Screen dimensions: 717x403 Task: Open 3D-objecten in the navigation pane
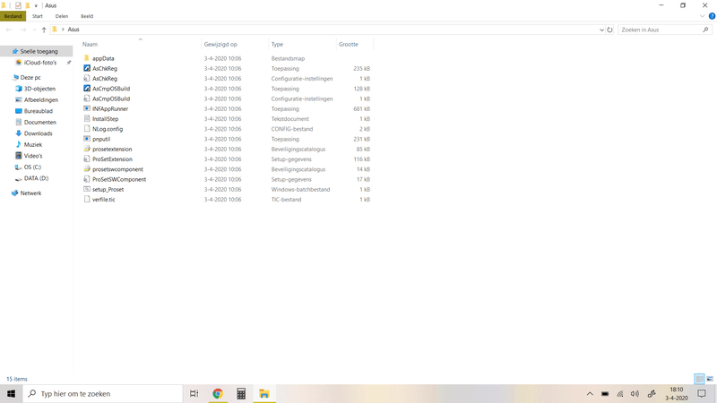39,89
